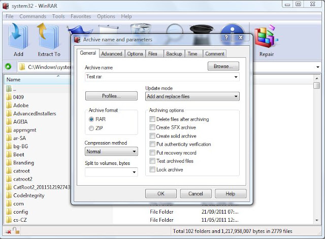Open the address bar path dropdown arrow
Screen dimensions: 325x239
click(x=317, y=67)
